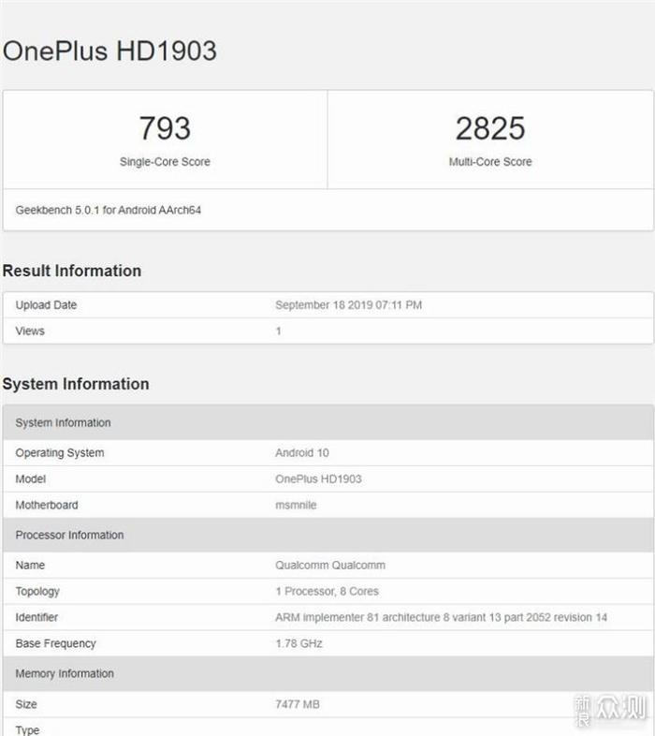
Task: Click the Processor Information table header
Action: [328, 535]
